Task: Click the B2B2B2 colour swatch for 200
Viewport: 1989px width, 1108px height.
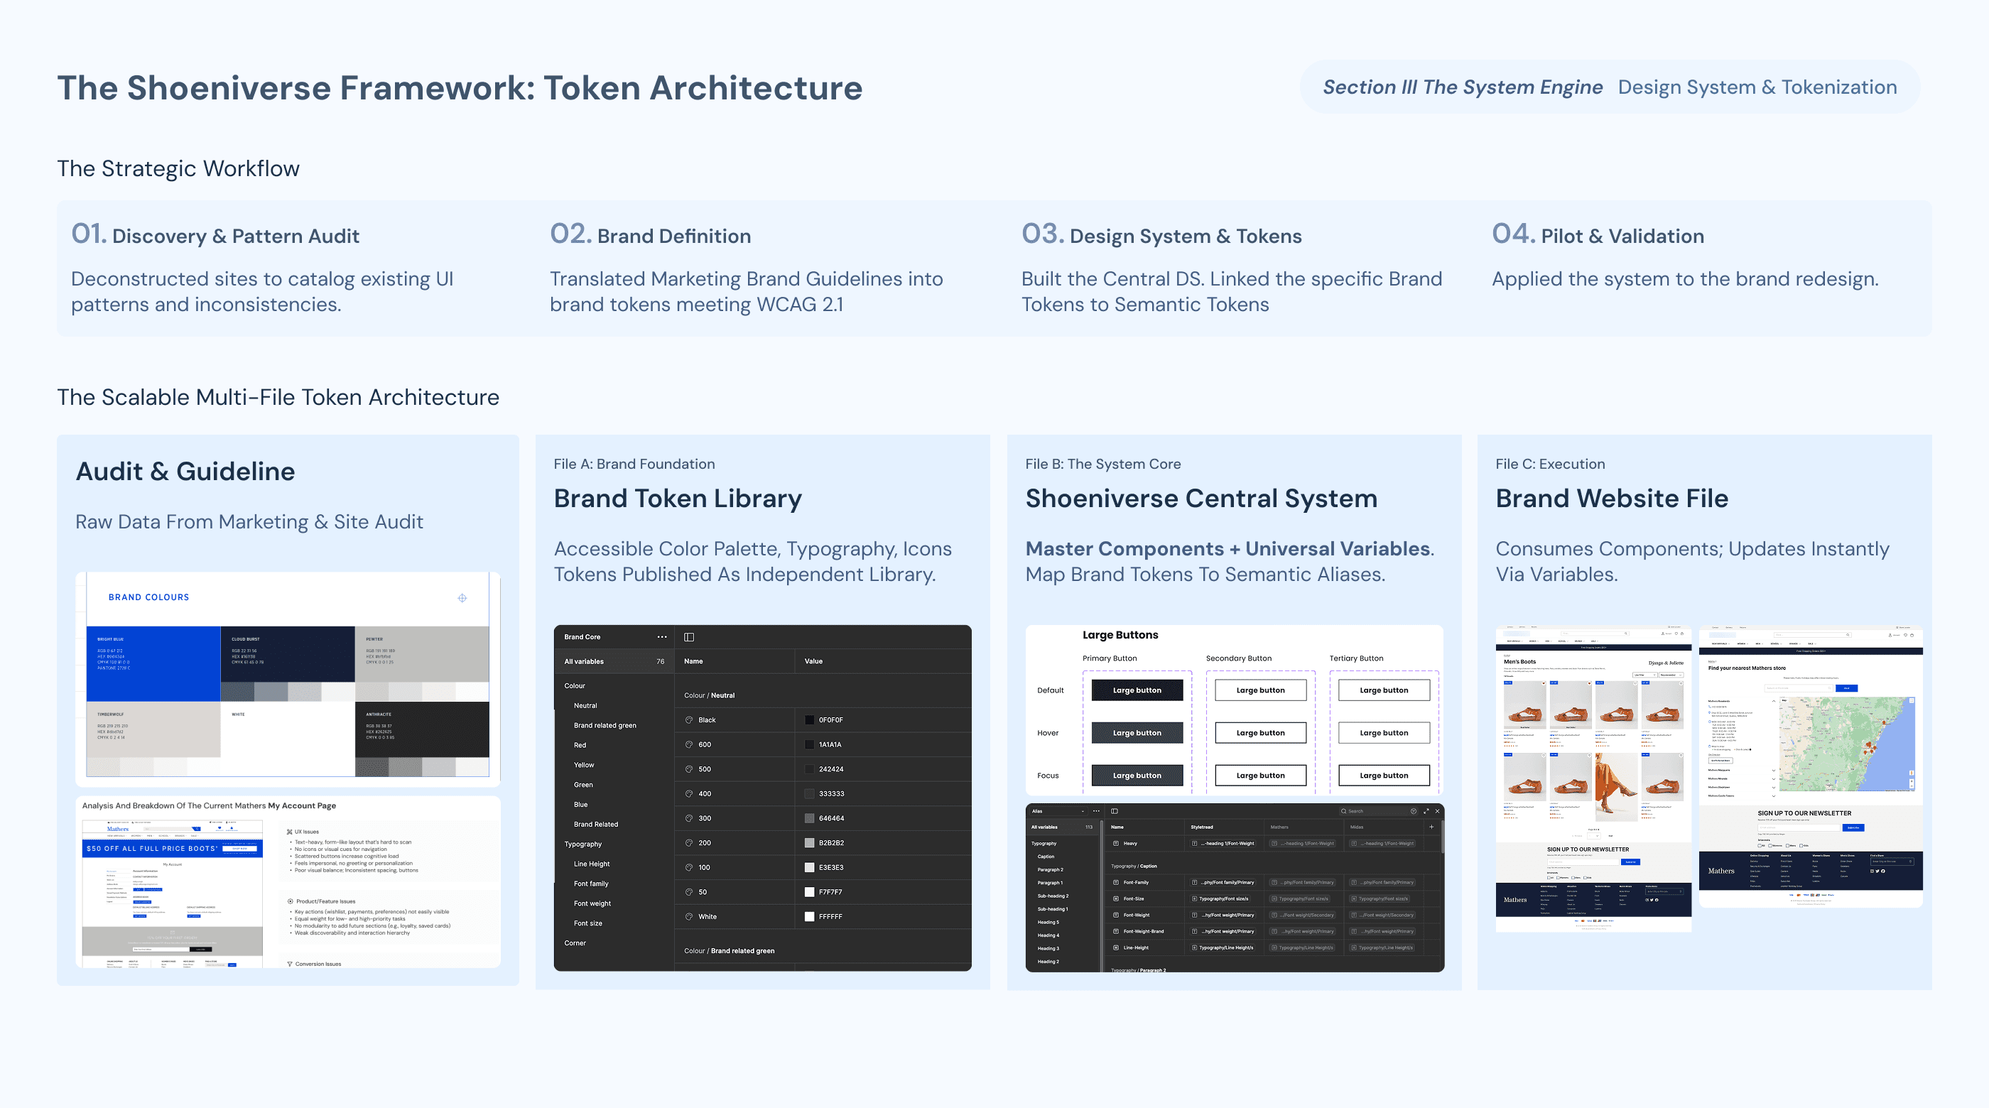Action: pos(809,843)
